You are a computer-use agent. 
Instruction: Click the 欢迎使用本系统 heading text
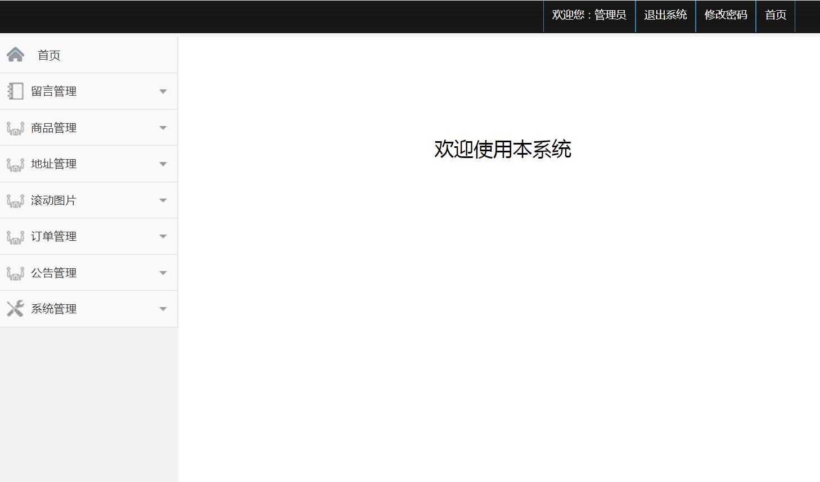point(503,149)
